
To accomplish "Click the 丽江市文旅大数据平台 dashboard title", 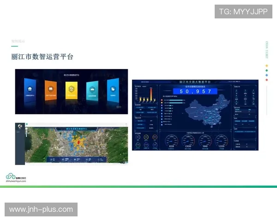I will tap(195, 82).
